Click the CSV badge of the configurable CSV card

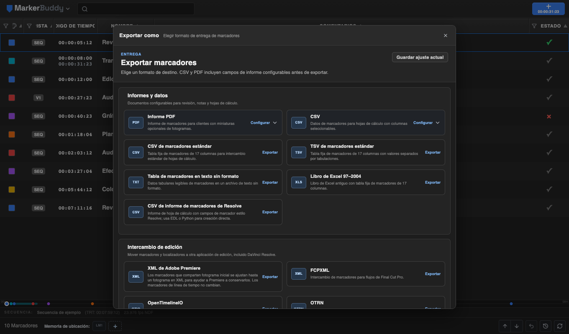[x=299, y=123]
